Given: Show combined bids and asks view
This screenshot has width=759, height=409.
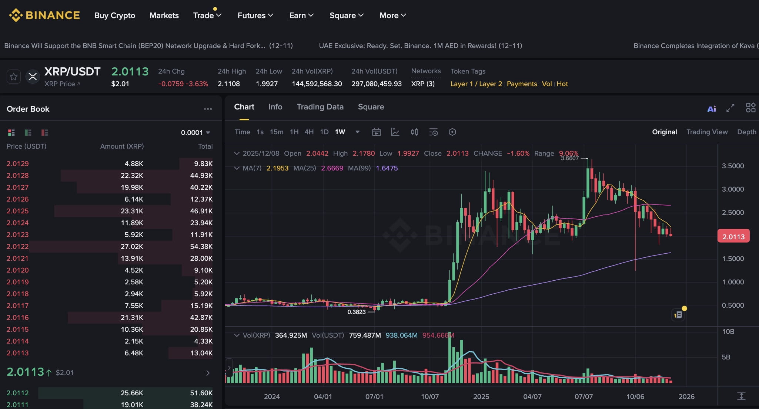Looking at the screenshot, I should 11,132.
